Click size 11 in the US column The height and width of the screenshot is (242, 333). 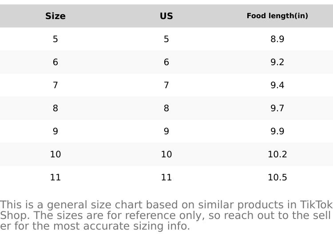166,177
